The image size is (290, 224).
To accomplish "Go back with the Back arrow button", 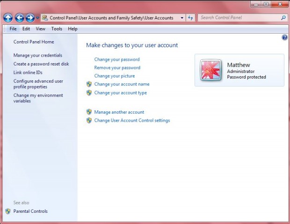I will pyautogui.click(x=20, y=18).
